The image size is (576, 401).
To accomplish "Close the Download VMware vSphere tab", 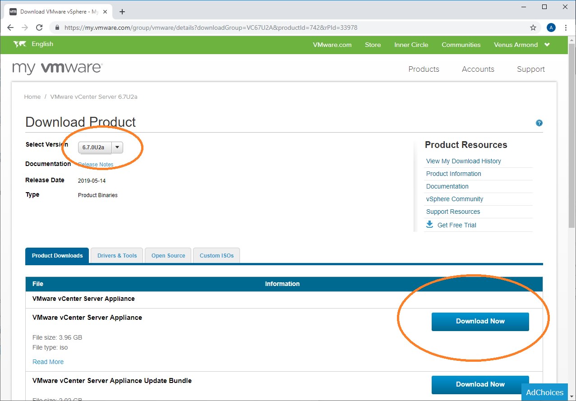I will 106,12.
